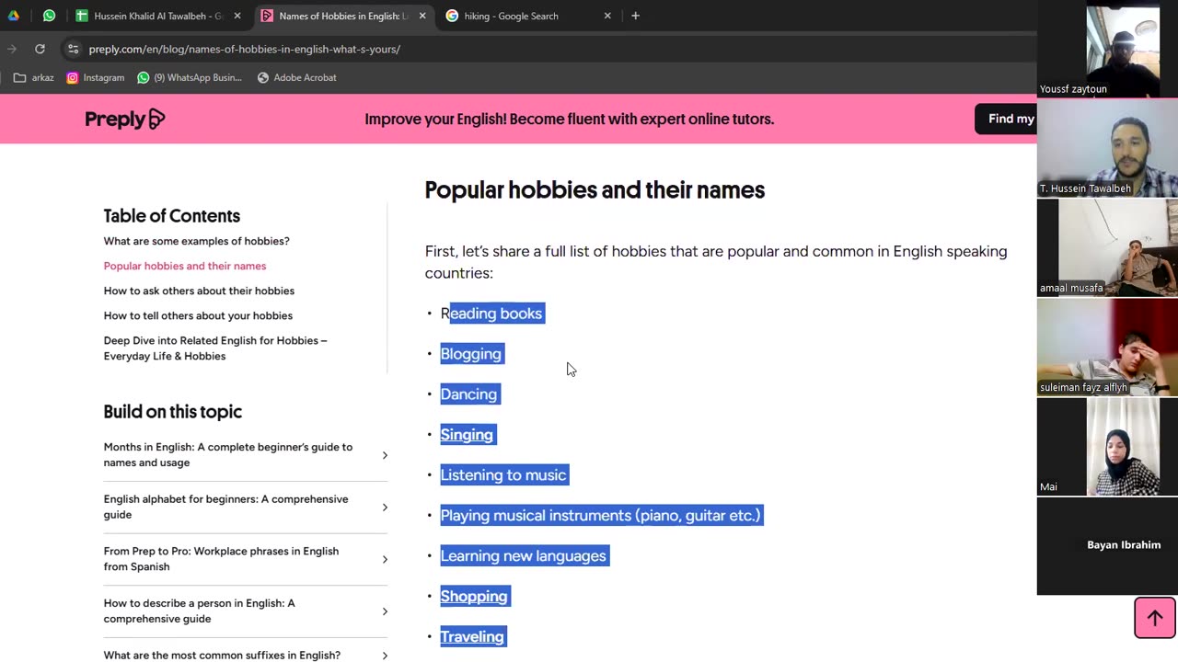Select T. Hussein Tawalbeh's video thumbnail

(1107, 157)
